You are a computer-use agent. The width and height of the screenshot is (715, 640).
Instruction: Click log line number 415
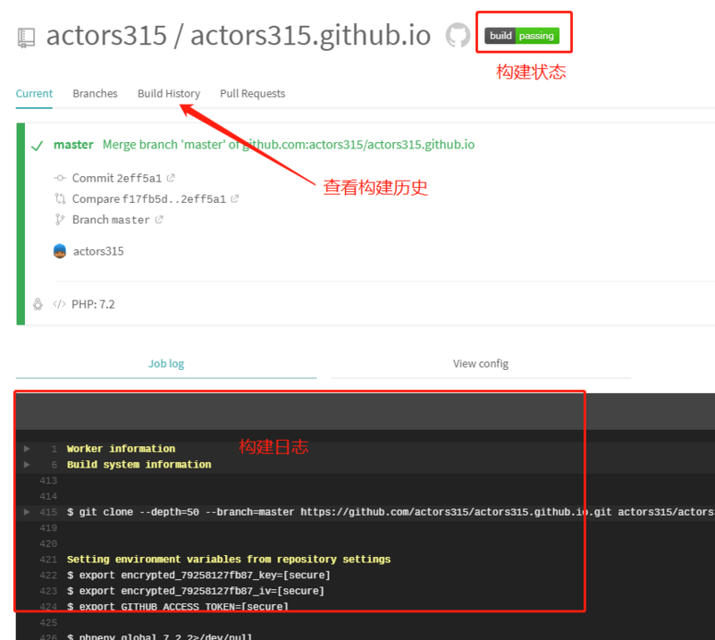pyautogui.click(x=48, y=512)
